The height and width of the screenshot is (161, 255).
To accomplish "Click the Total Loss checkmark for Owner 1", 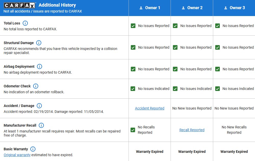I will pyautogui.click(x=133, y=26).
